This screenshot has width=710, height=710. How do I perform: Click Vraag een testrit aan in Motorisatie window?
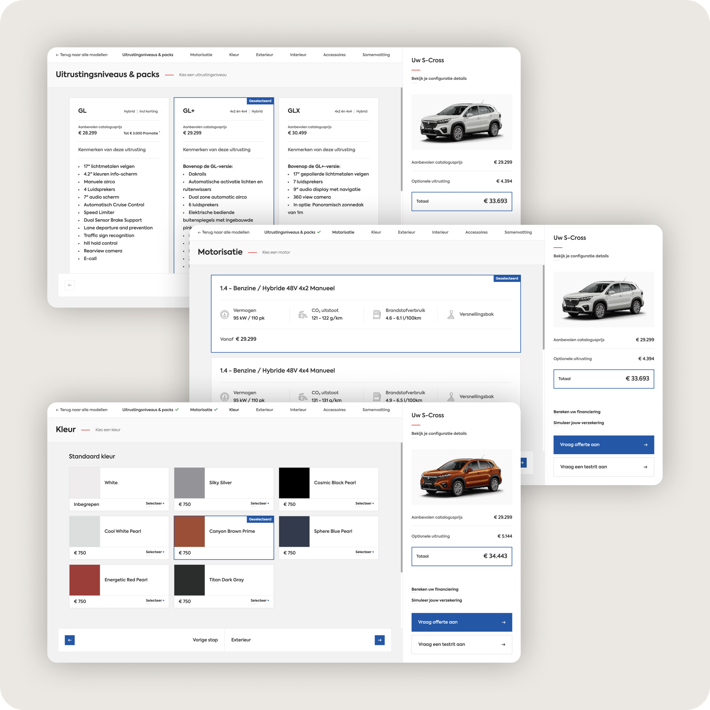tap(603, 467)
